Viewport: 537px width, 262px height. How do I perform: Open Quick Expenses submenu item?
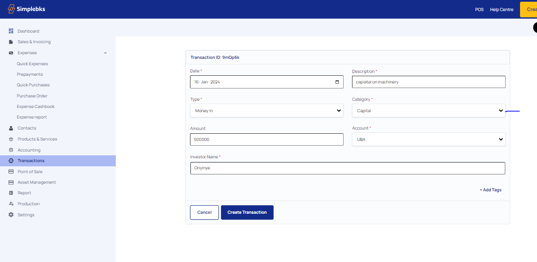32,64
